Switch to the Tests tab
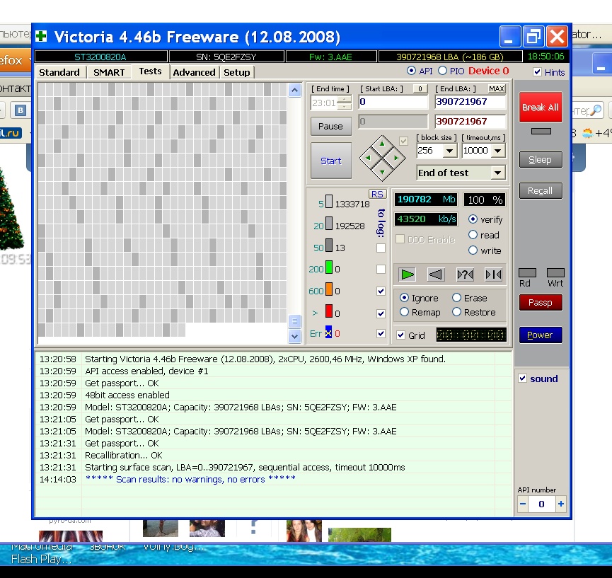The width and height of the screenshot is (612, 578). click(150, 71)
